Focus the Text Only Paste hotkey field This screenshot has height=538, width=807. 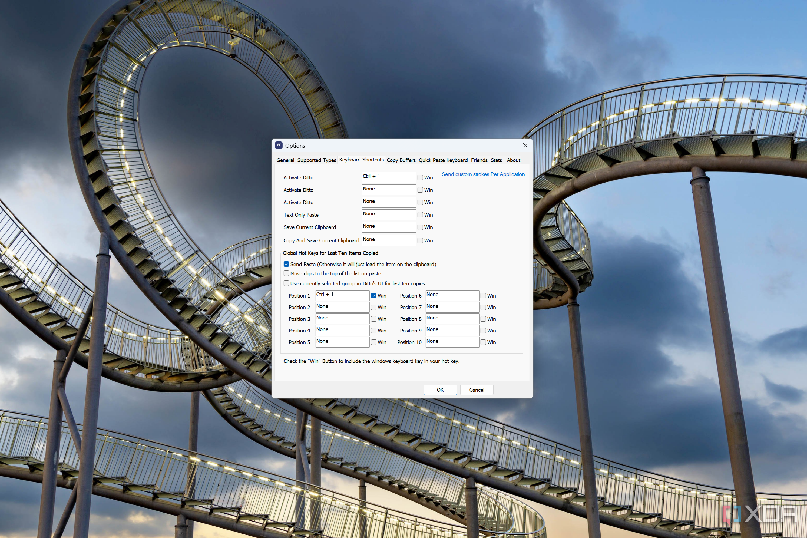tap(389, 215)
